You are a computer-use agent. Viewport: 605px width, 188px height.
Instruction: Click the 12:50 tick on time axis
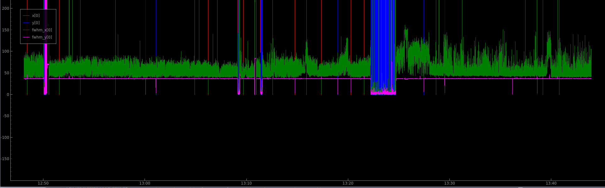coord(43,183)
